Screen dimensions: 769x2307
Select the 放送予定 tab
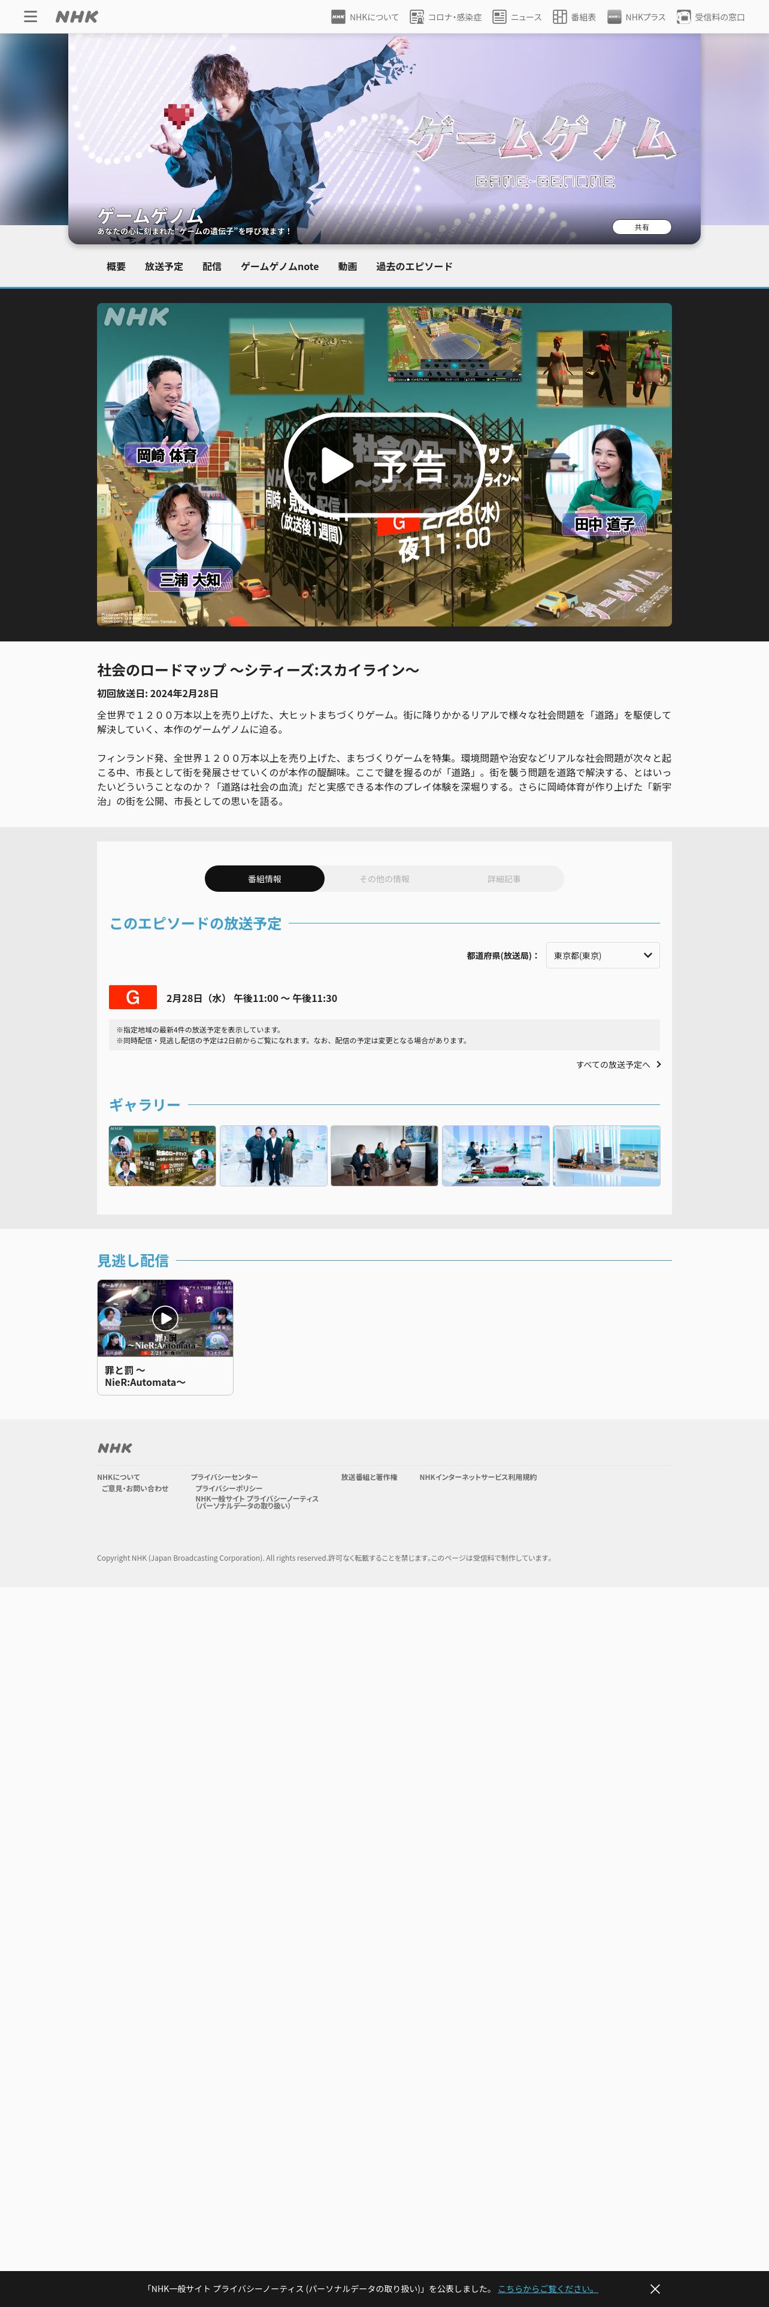tap(164, 266)
